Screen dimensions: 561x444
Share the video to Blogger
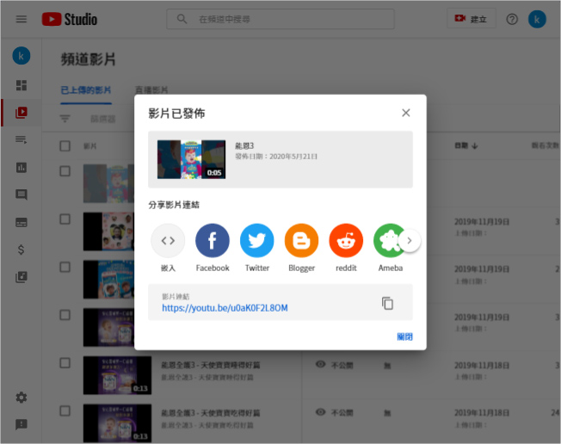pyautogui.click(x=302, y=240)
